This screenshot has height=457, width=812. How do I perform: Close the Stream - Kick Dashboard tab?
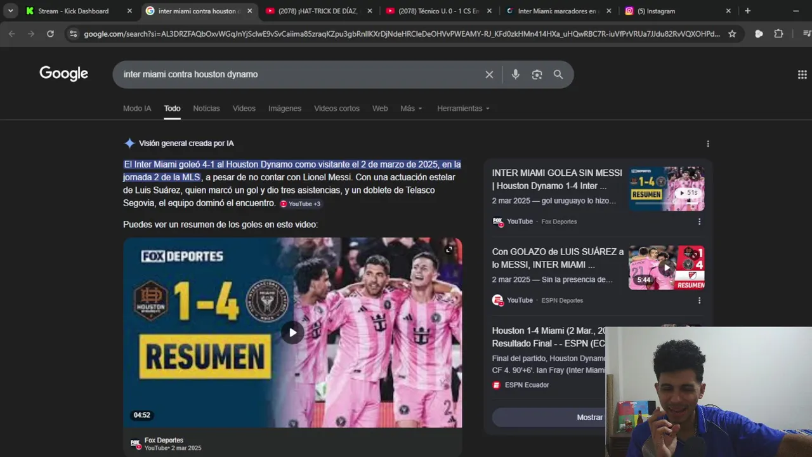tap(129, 11)
